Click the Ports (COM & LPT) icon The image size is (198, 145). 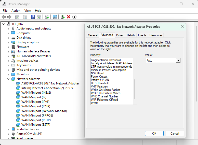point(13,134)
